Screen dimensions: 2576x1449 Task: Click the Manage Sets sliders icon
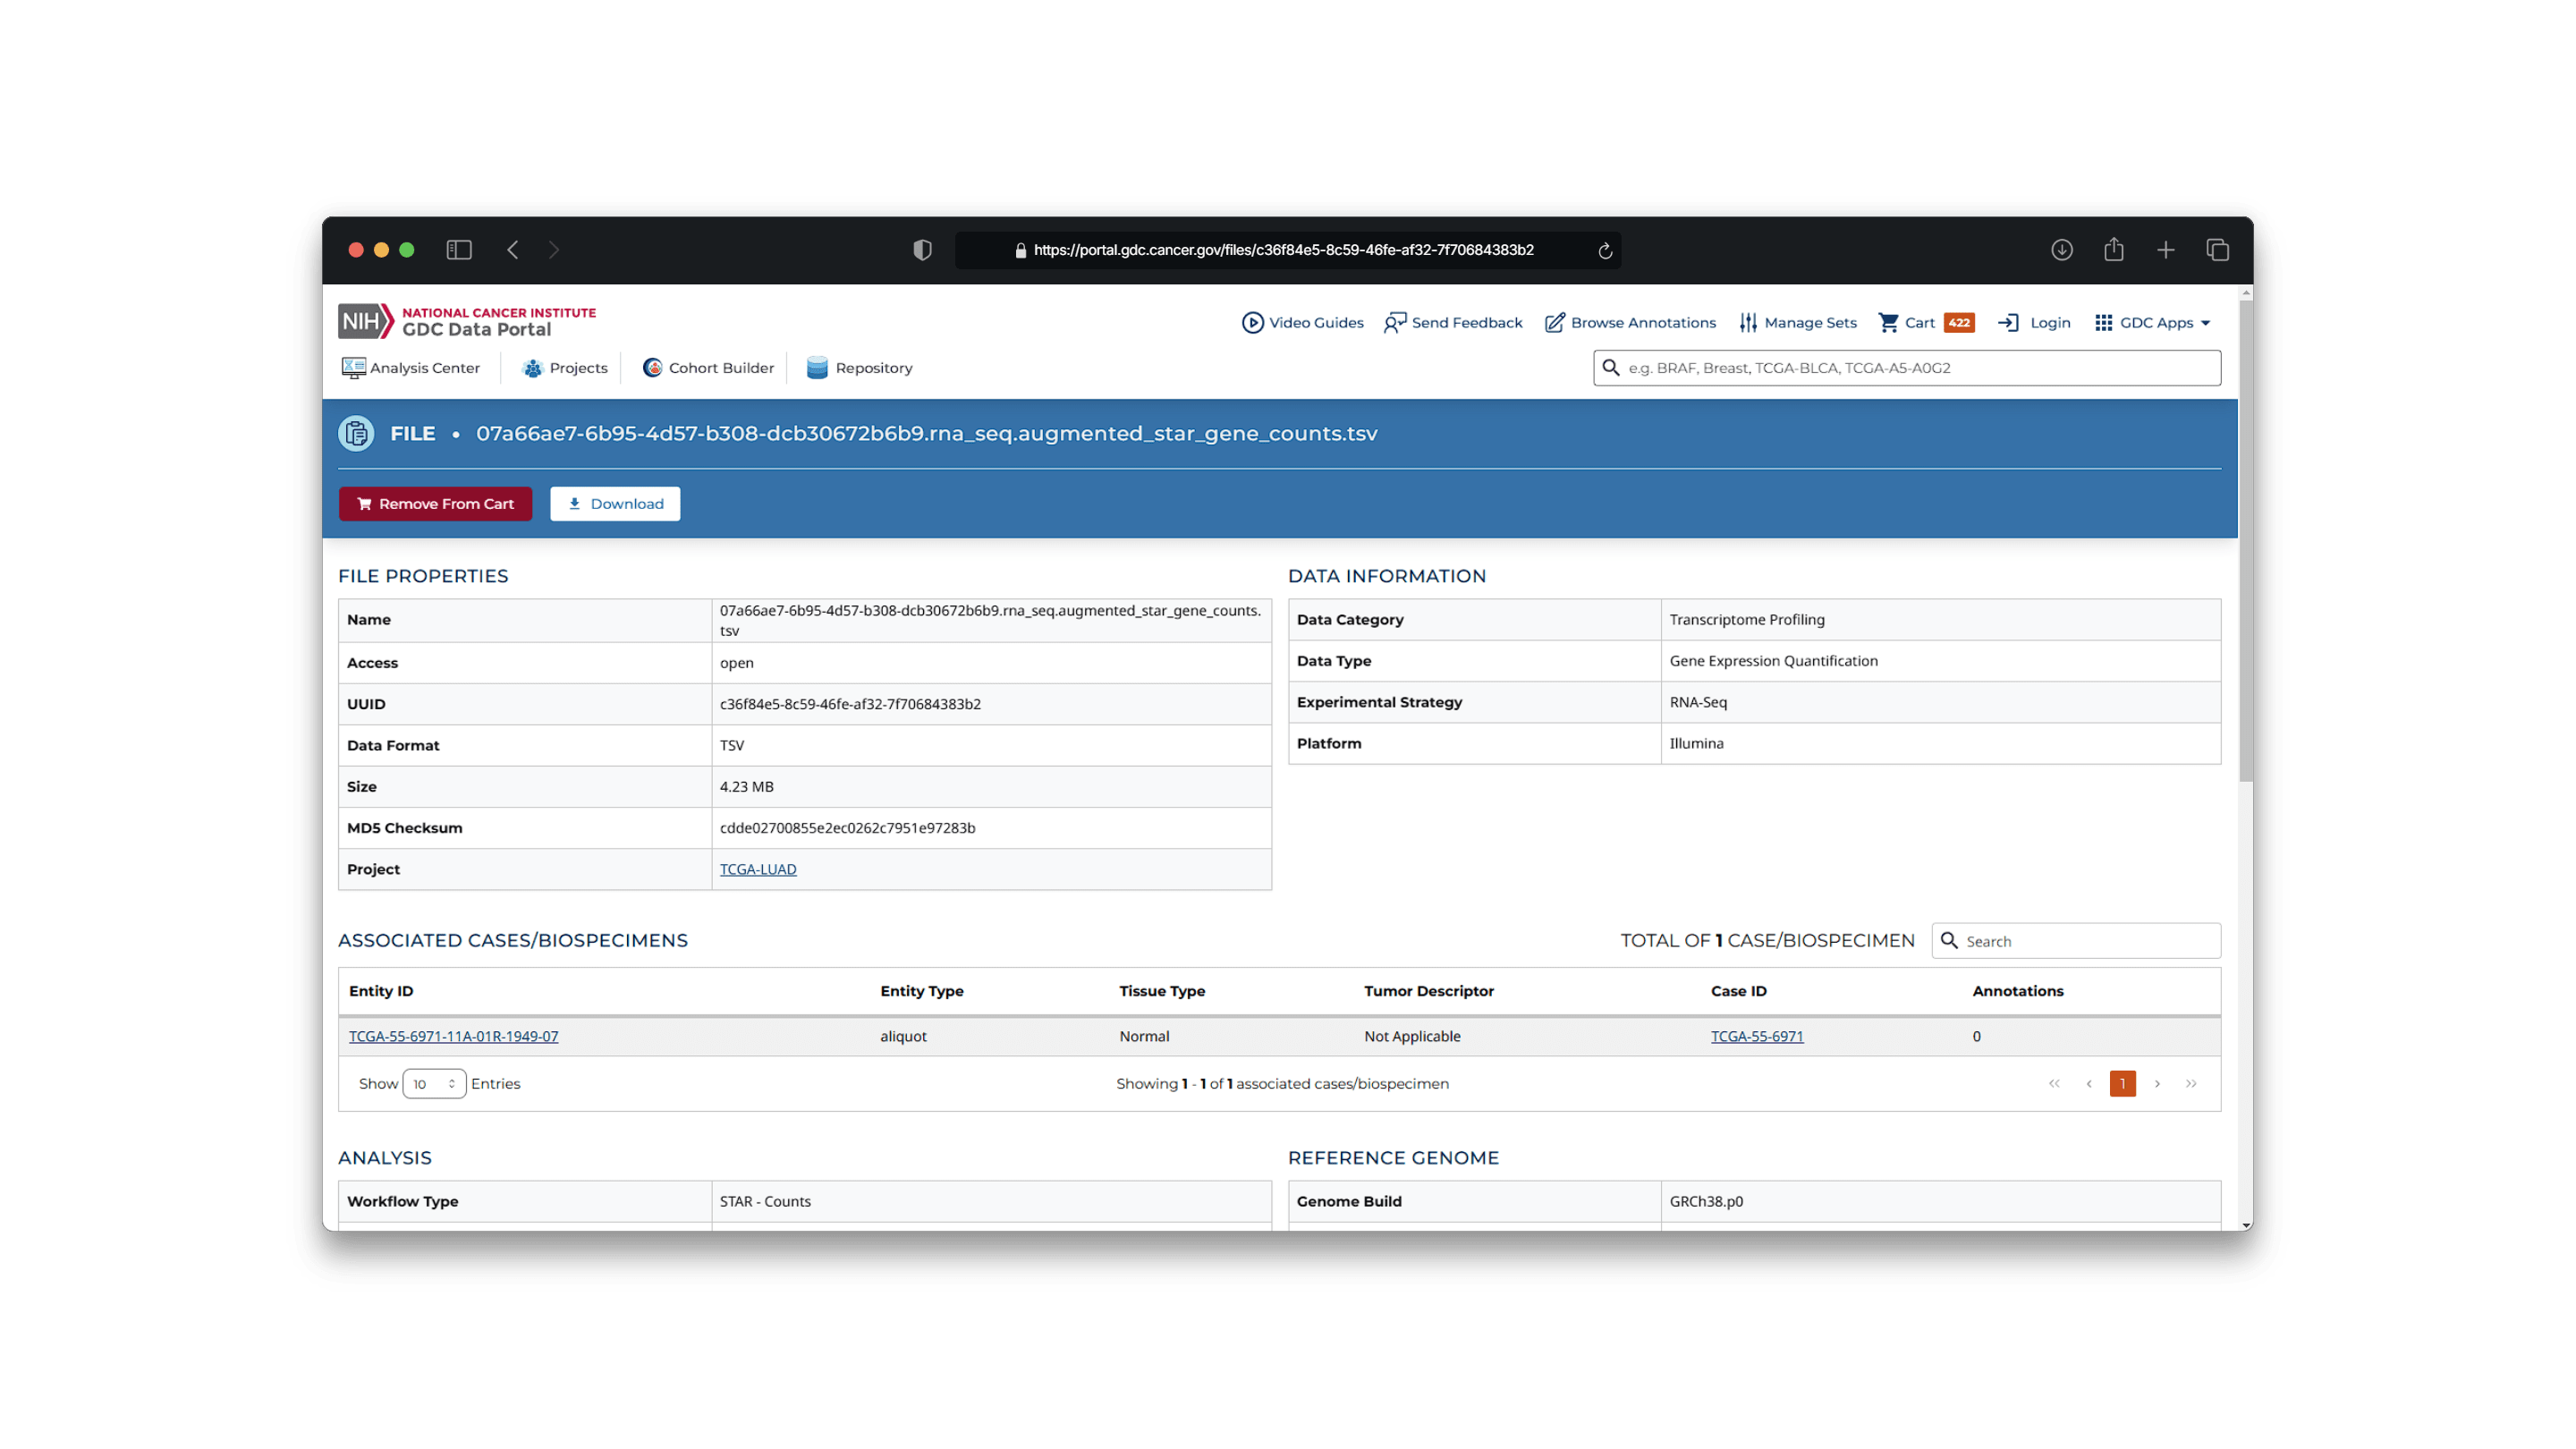(x=1747, y=322)
